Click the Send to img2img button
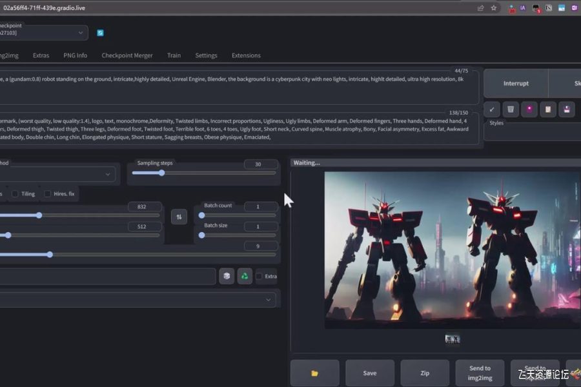This screenshot has height=387, width=581. [480, 372]
